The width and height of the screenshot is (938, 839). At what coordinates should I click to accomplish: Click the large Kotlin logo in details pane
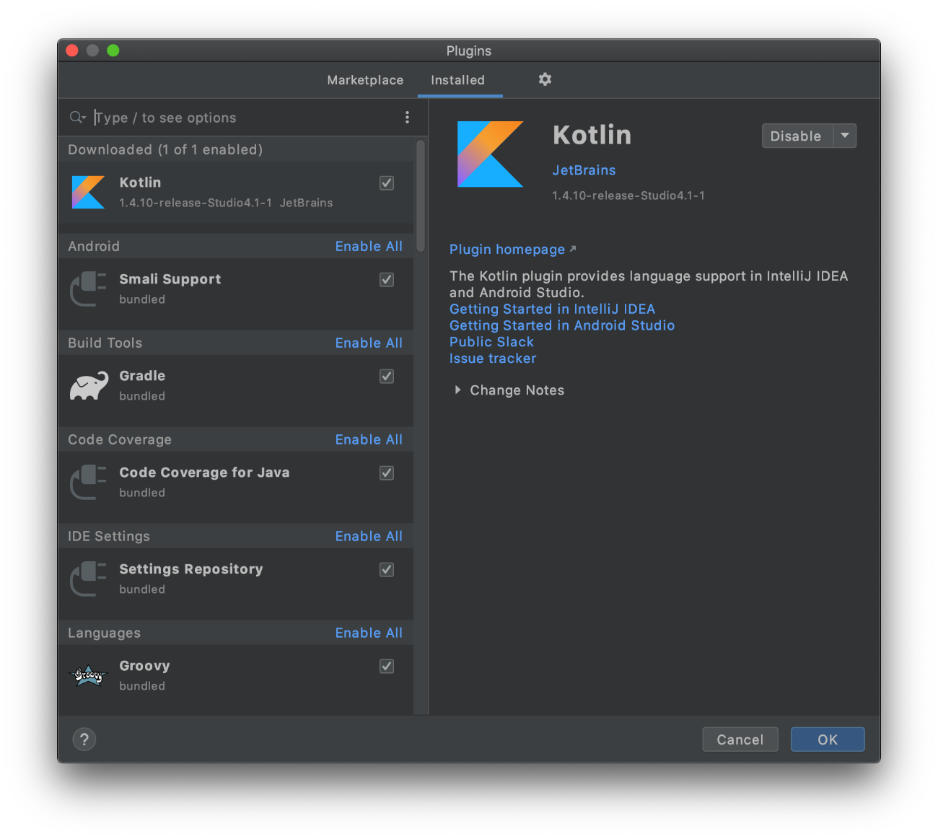pyautogui.click(x=491, y=154)
